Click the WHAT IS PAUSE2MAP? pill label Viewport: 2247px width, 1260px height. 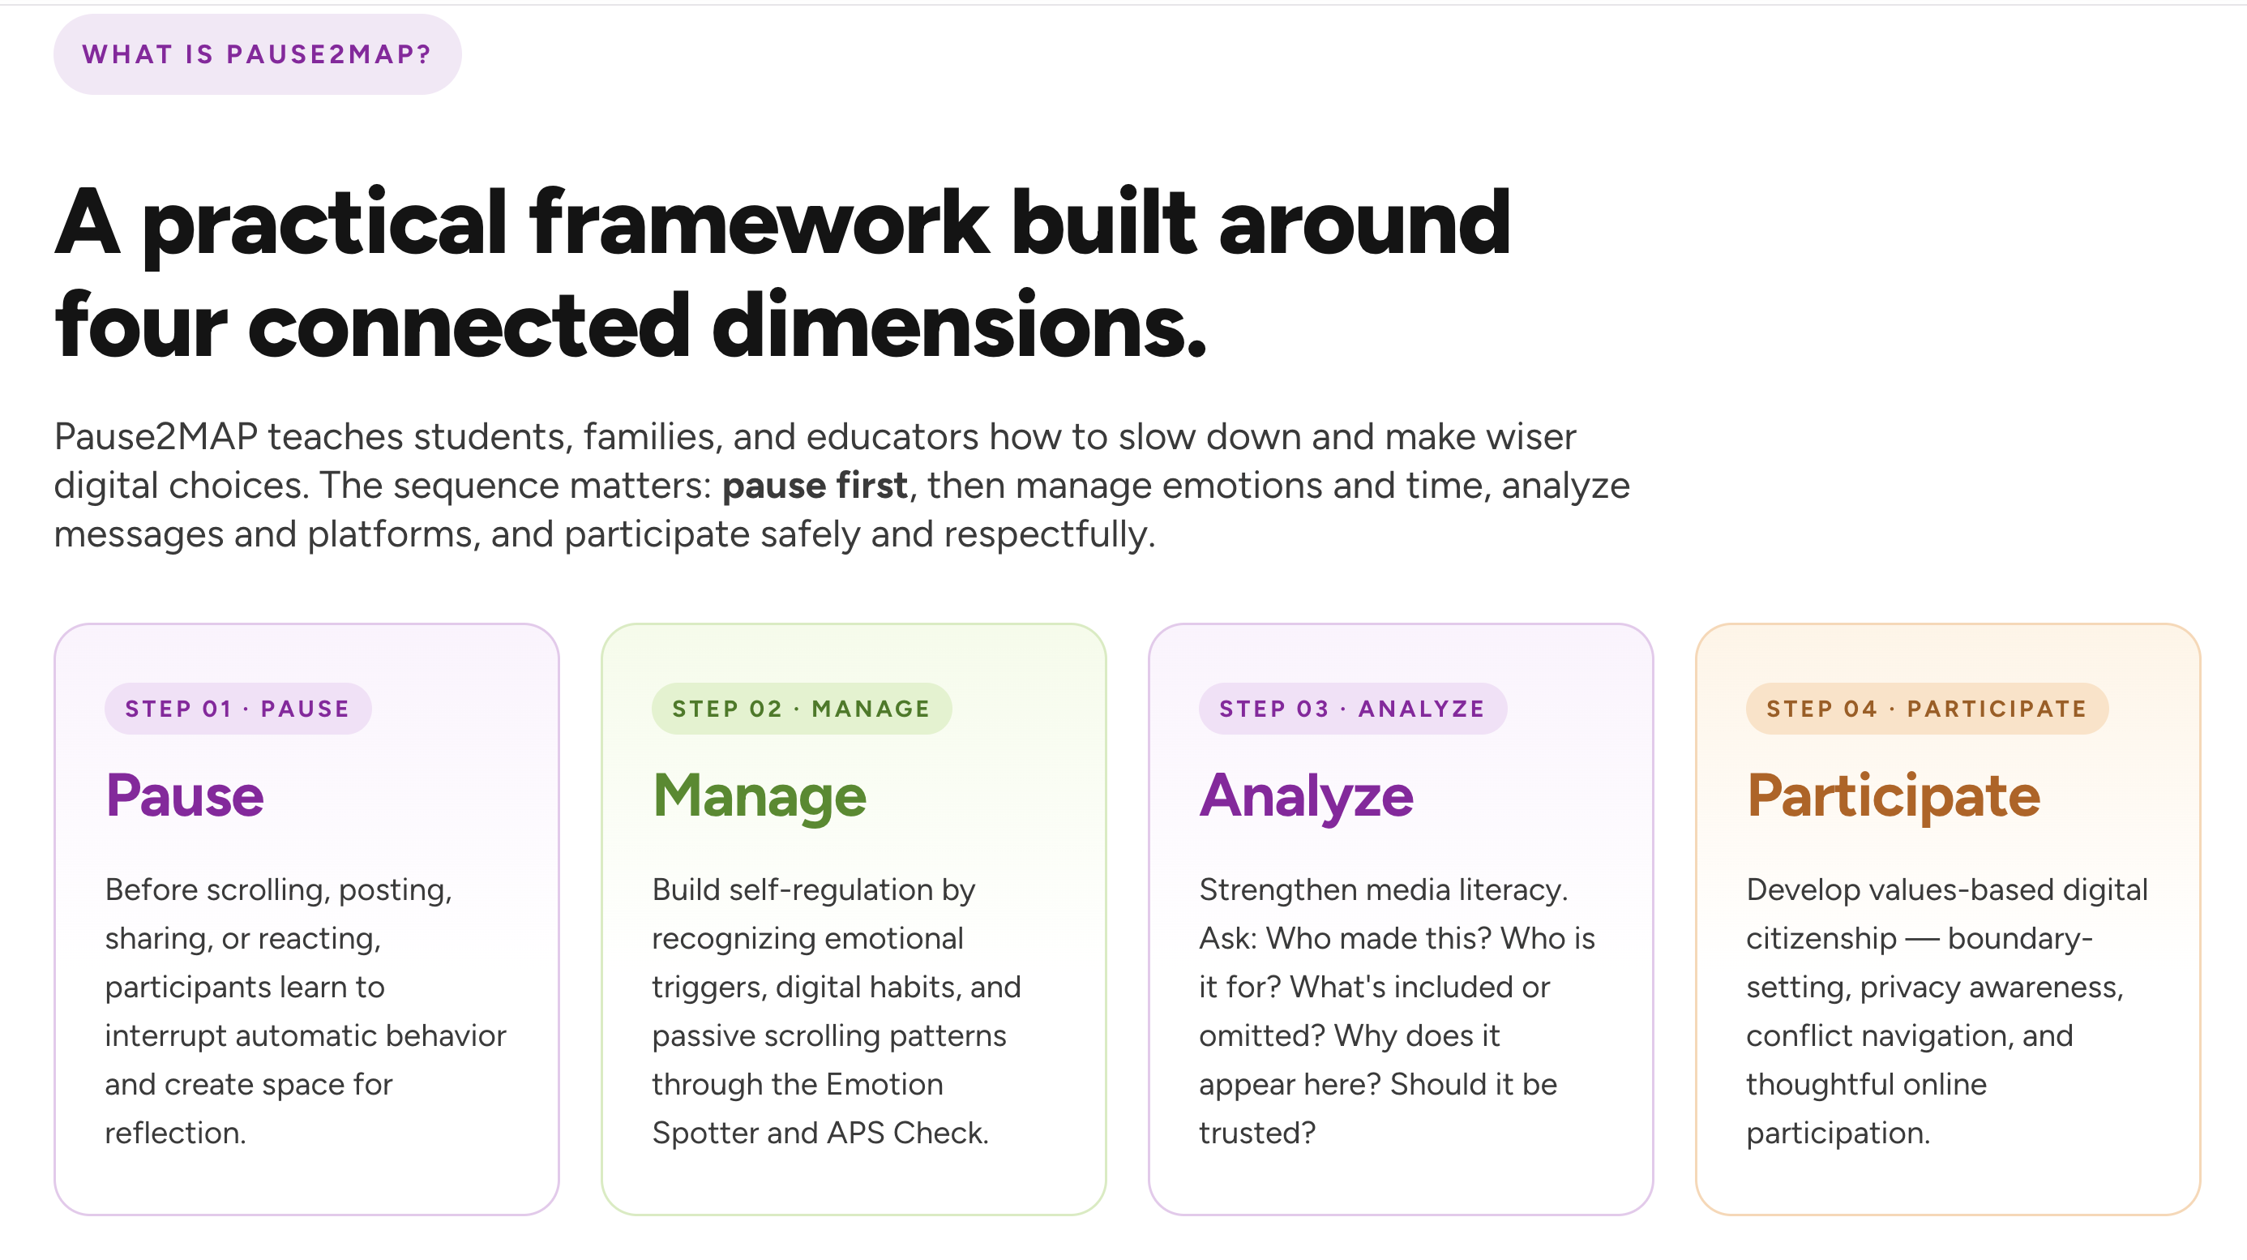(x=257, y=54)
